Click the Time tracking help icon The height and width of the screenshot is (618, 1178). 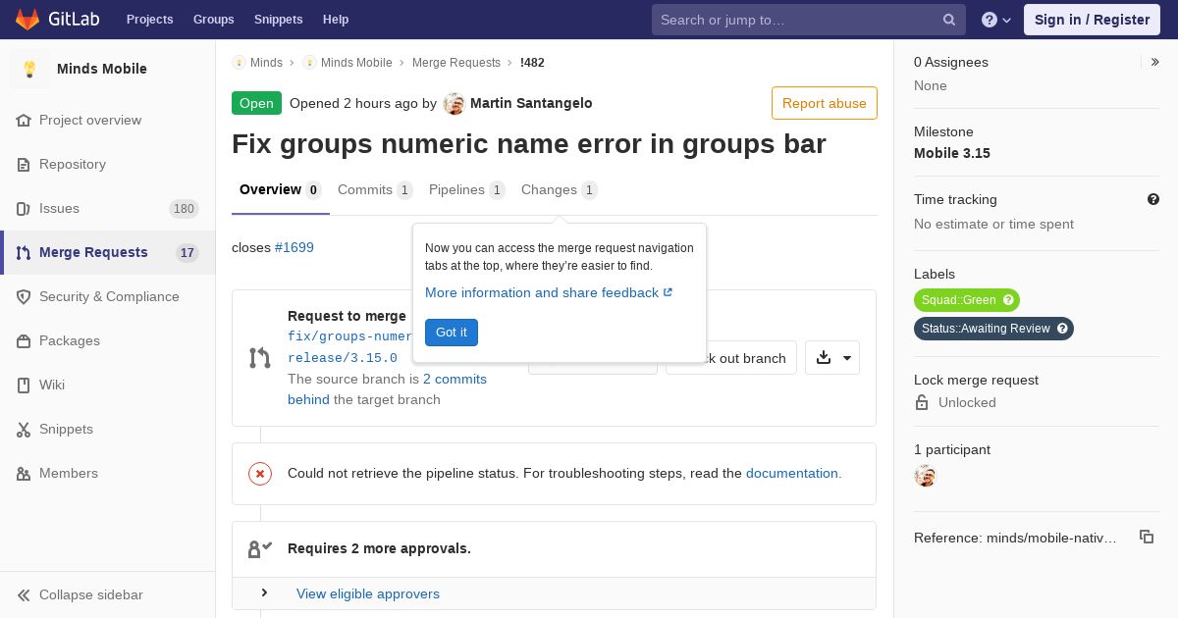(x=1152, y=199)
